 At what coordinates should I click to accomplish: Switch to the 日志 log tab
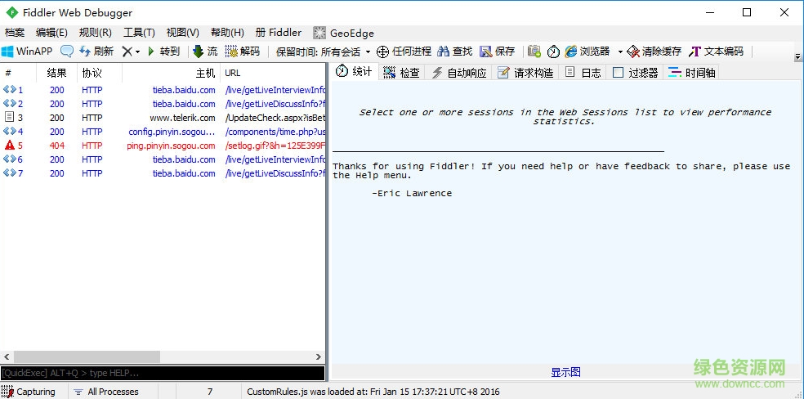[583, 73]
